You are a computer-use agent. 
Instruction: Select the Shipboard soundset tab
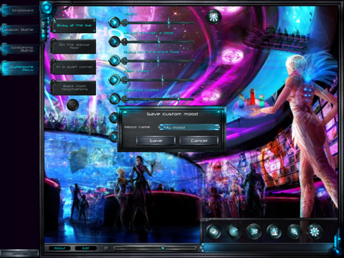coord(19,10)
